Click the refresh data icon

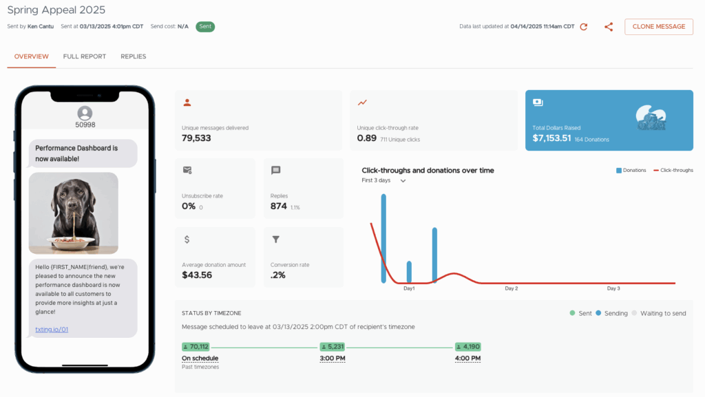584,27
